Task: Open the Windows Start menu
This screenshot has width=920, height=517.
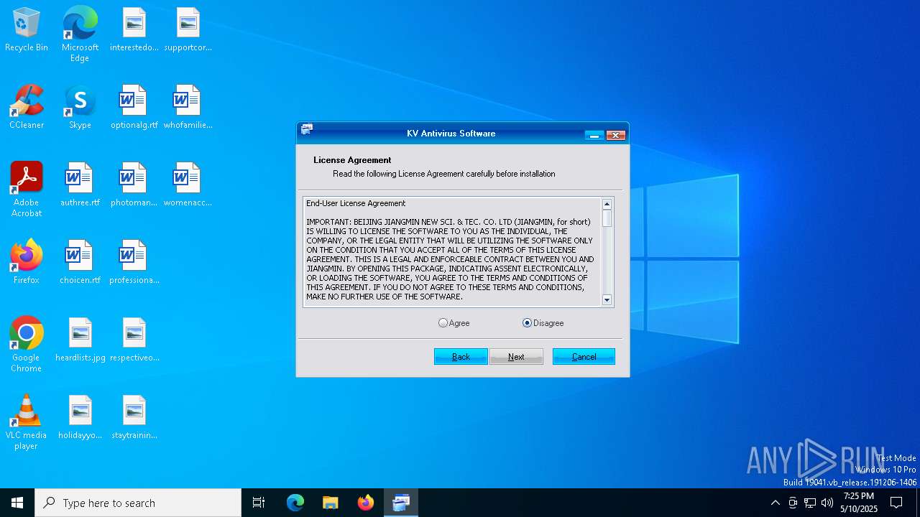Action: click(17, 503)
